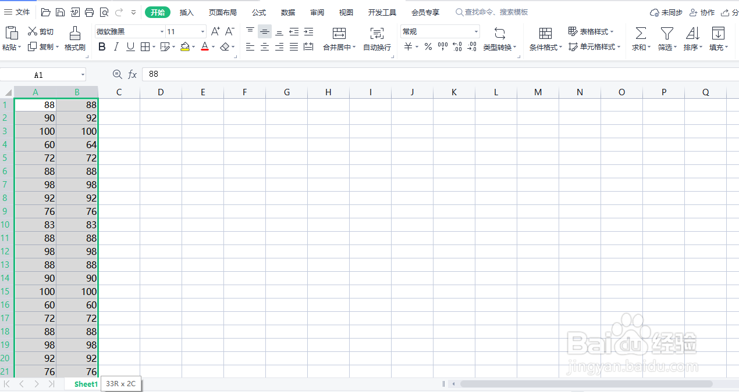This screenshot has width=739, height=392.
Task: Toggle Underline formatting
Action: tap(130, 47)
